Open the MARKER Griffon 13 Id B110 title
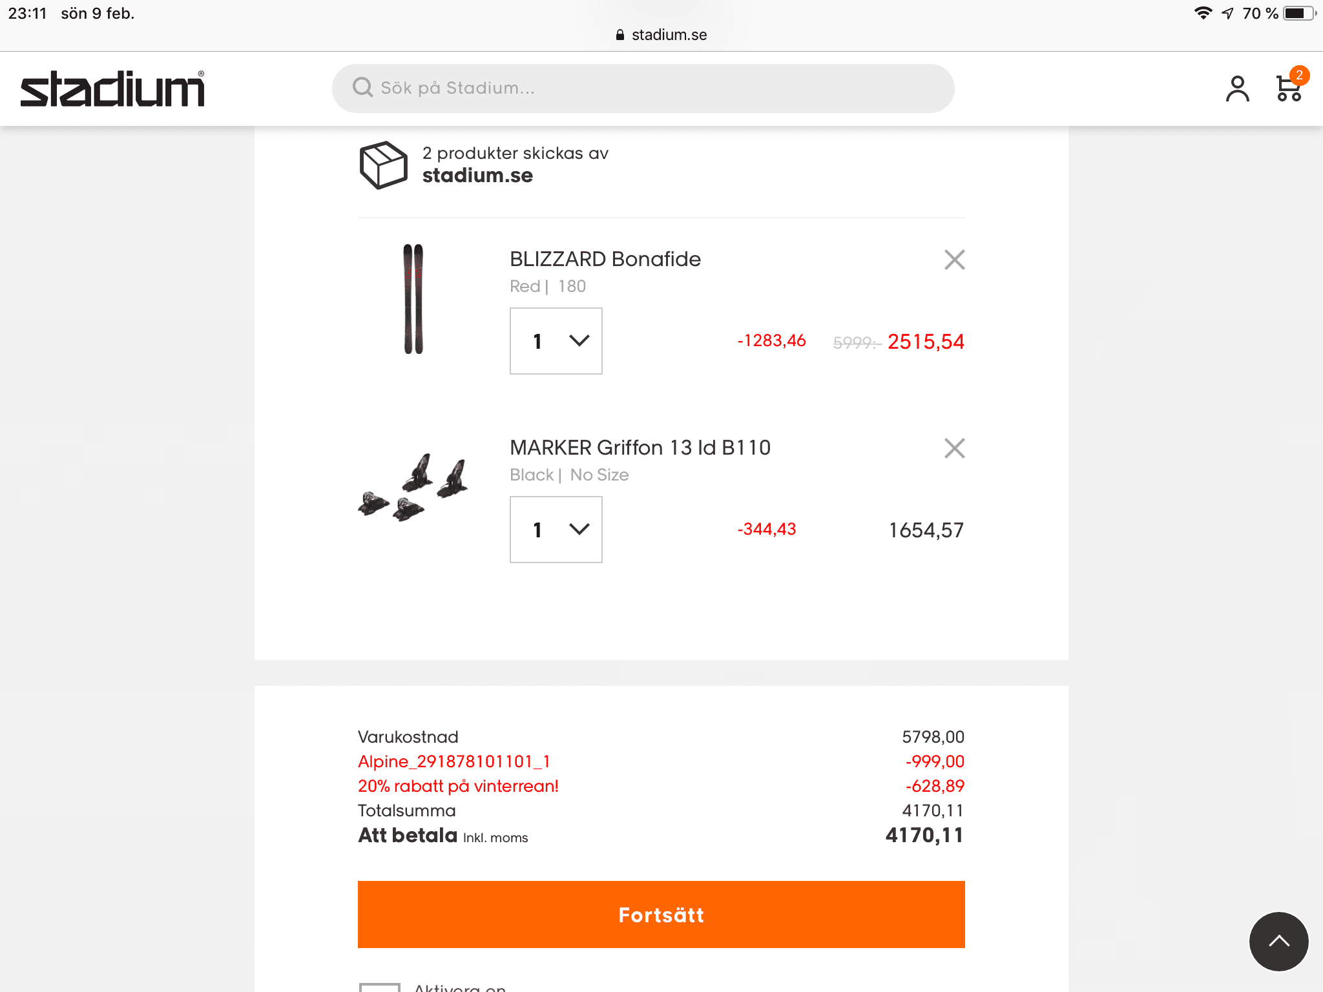This screenshot has width=1323, height=992. pyautogui.click(x=640, y=448)
